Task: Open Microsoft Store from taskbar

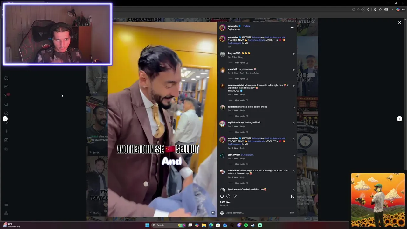Action: pos(218,225)
